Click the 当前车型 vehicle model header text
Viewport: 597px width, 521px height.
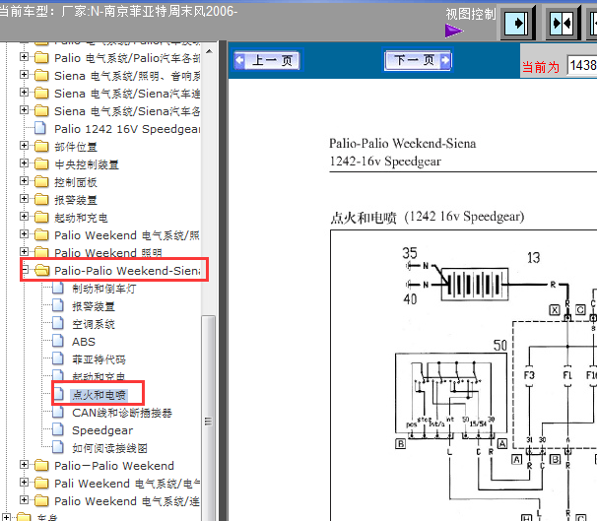(118, 12)
